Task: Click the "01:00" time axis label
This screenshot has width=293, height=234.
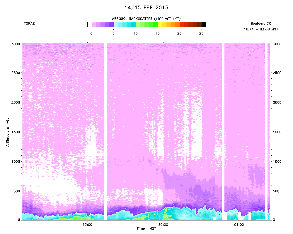Action: [x=239, y=225]
